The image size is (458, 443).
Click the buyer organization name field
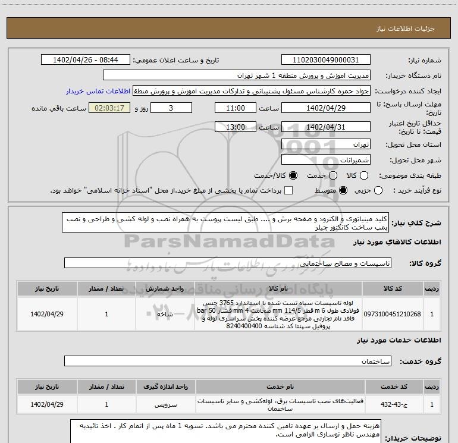click(237, 76)
